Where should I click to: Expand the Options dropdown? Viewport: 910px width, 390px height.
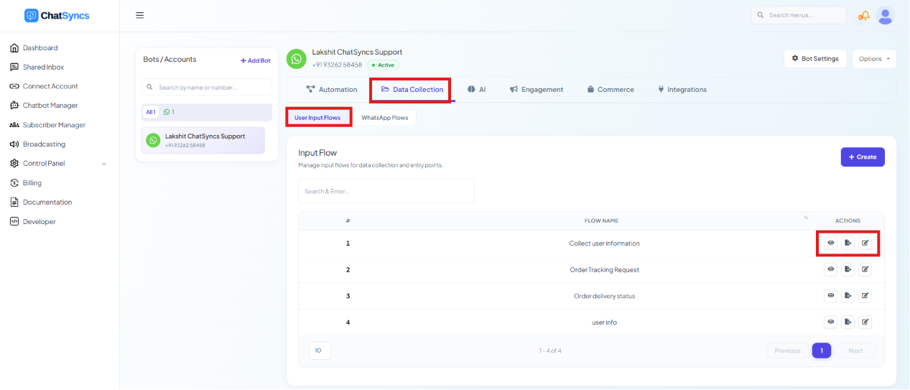point(874,59)
